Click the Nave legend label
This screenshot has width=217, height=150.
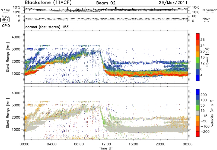click(x=206, y=19)
